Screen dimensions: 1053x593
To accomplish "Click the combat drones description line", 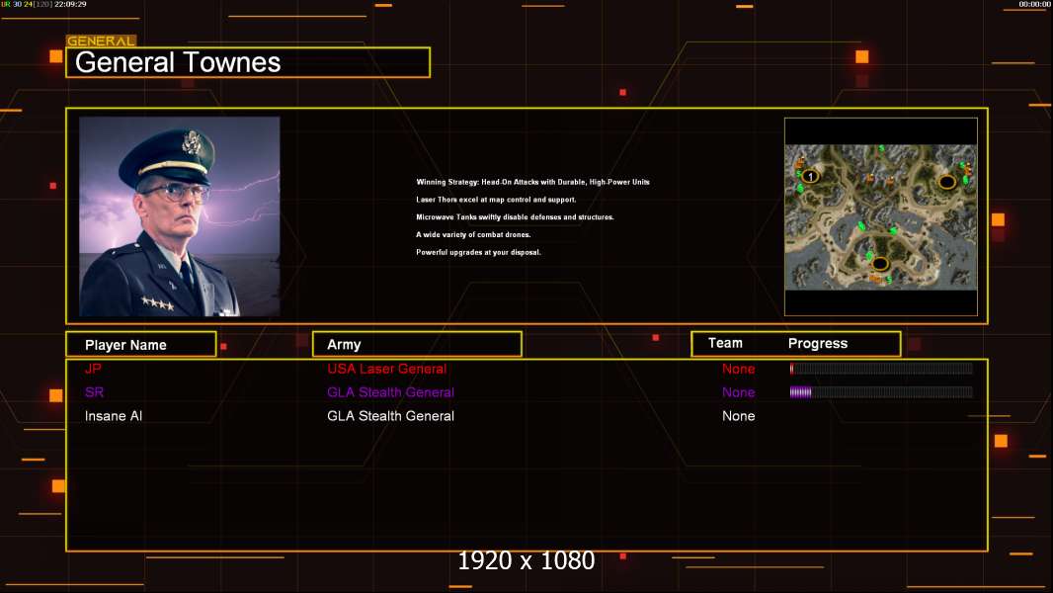I will [473, 234].
